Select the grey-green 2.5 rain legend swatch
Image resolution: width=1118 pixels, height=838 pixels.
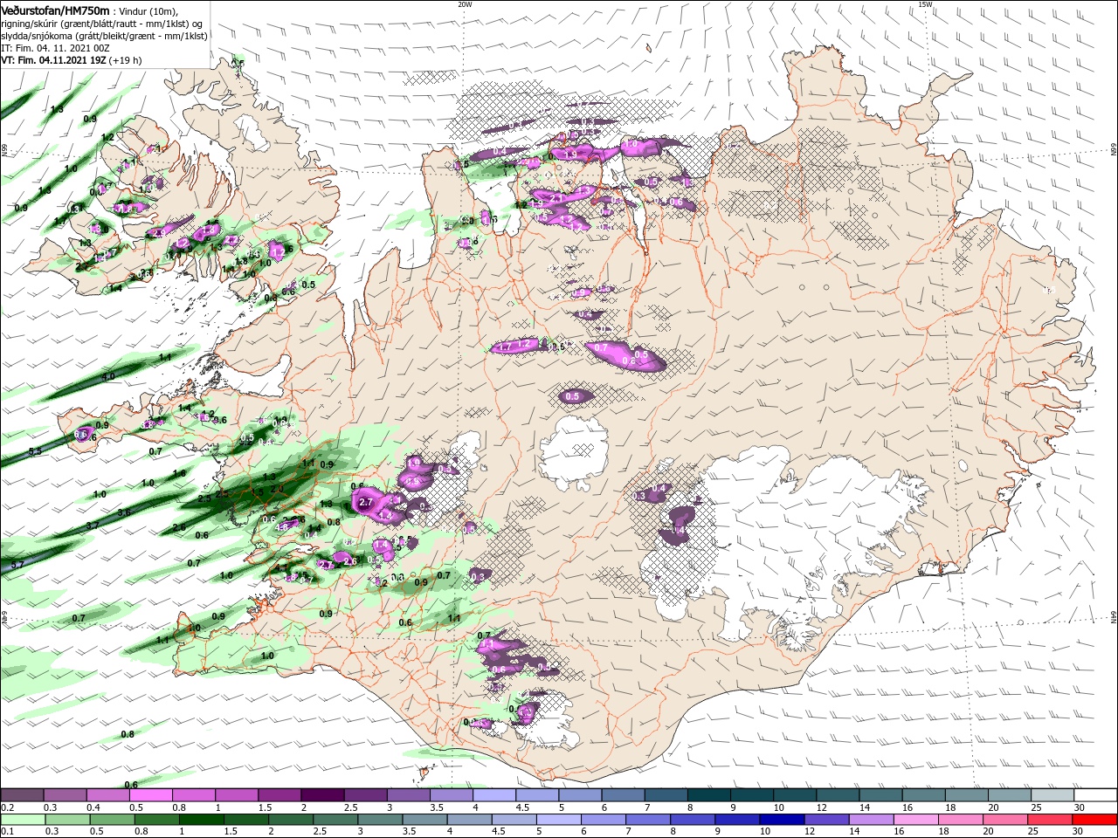coord(335,820)
